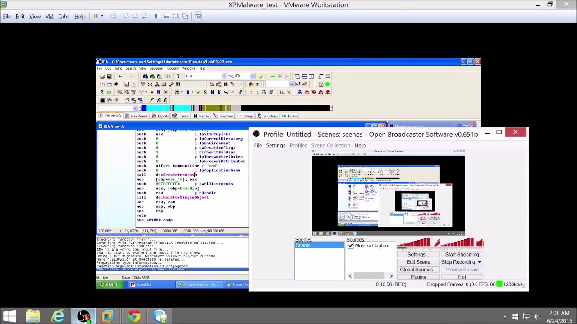Click the IDA jump back arrow

tap(120, 76)
